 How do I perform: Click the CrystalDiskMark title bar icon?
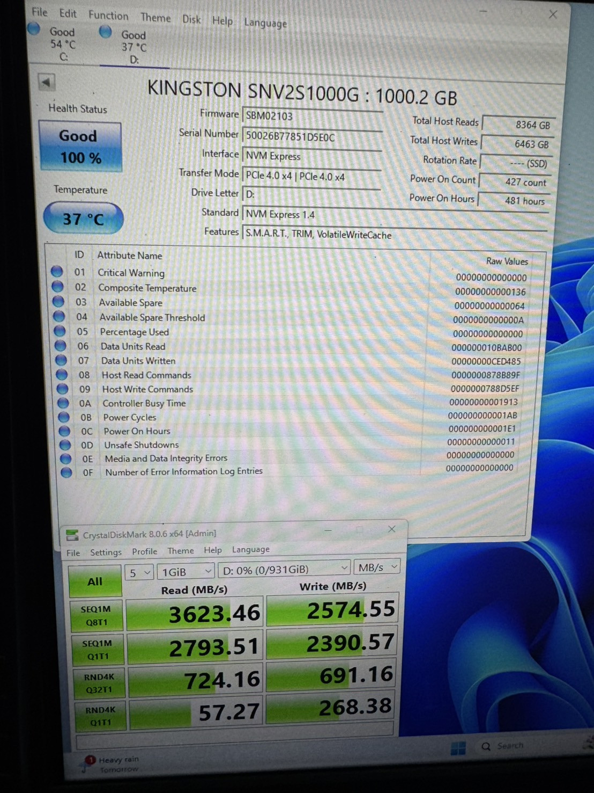tap(72, 535)
